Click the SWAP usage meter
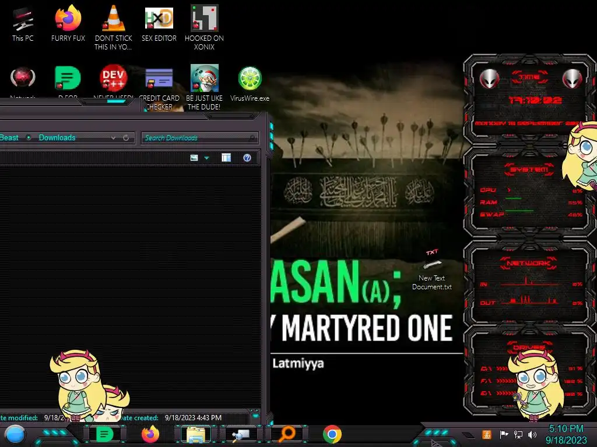Image resolution: width=597 pixels, height=447 pixels. coord(532,214)
